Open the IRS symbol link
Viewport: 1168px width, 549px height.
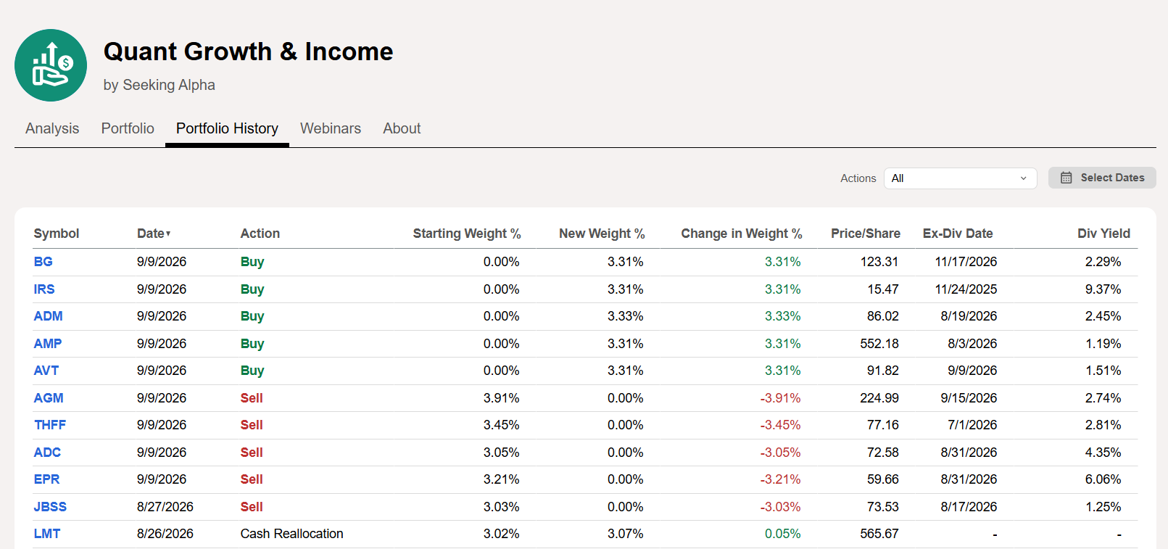[44, 289]
